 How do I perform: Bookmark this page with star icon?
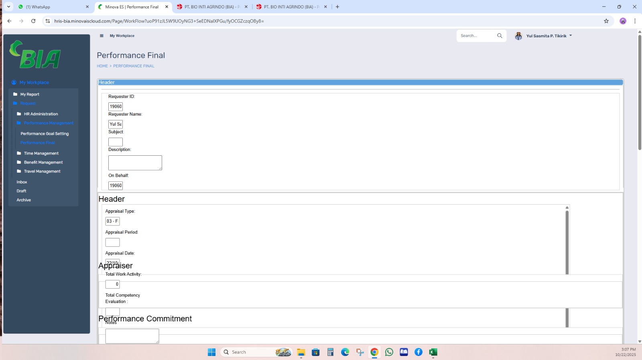tap(606, 21)
